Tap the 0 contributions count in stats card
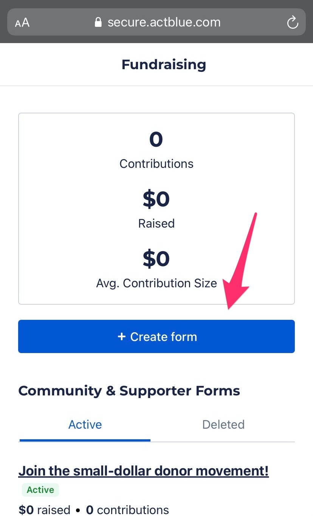This screenshot has height=516, width=313. tap(156, 140)
